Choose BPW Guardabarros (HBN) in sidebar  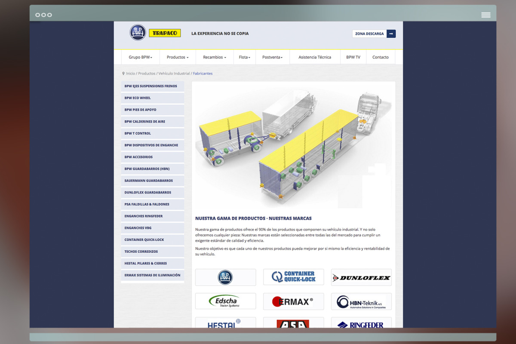point(153,169)
